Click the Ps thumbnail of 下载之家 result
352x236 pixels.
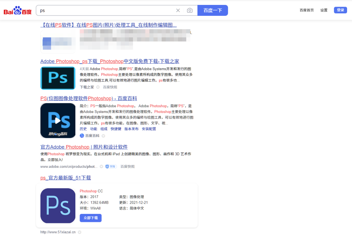(58, 78)
